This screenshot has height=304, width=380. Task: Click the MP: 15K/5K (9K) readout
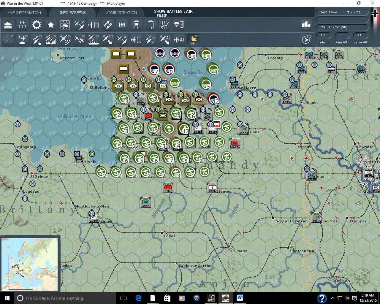point(342,27)
